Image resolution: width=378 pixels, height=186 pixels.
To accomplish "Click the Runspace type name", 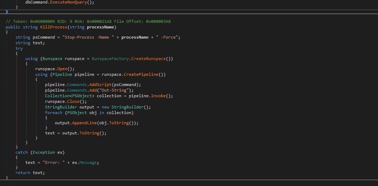I will pos(52,59).
